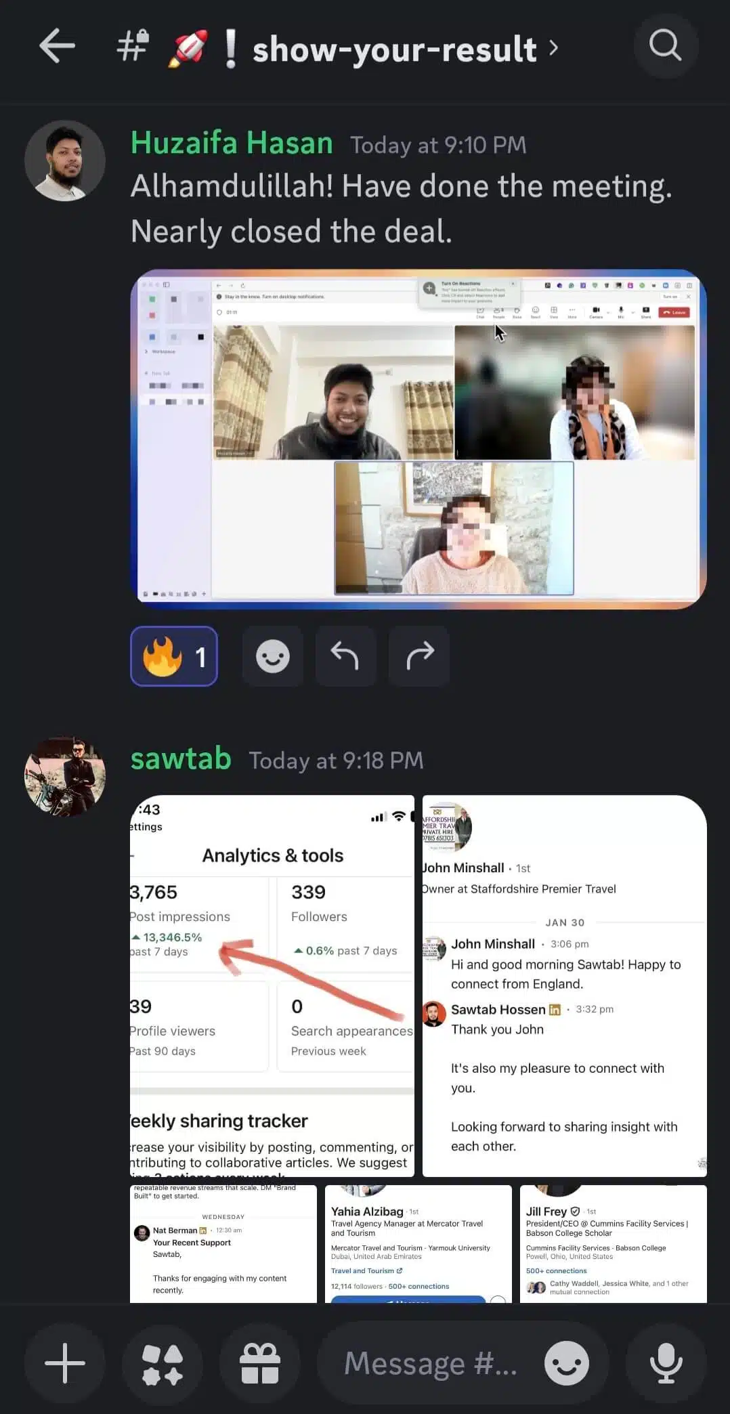Tap the back arrow icon
The image size is (730, 1414).
[x=57, y=46]
